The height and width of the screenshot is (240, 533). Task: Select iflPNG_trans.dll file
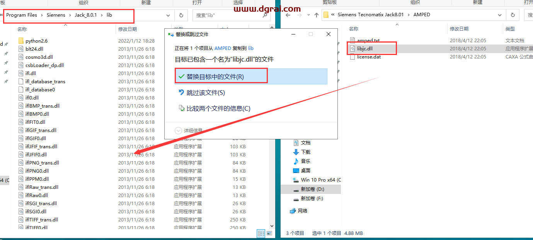[x=42, y=163]
